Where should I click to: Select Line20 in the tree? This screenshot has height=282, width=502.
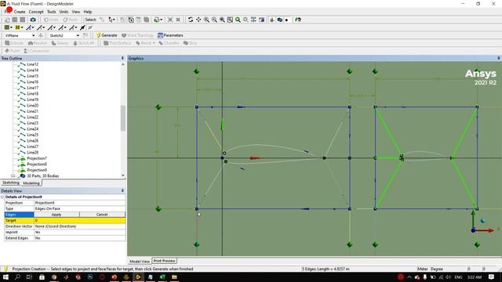33,105
